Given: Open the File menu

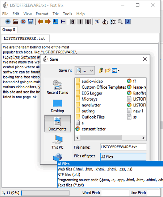Looking at the screenshot, I should point(5,14).
